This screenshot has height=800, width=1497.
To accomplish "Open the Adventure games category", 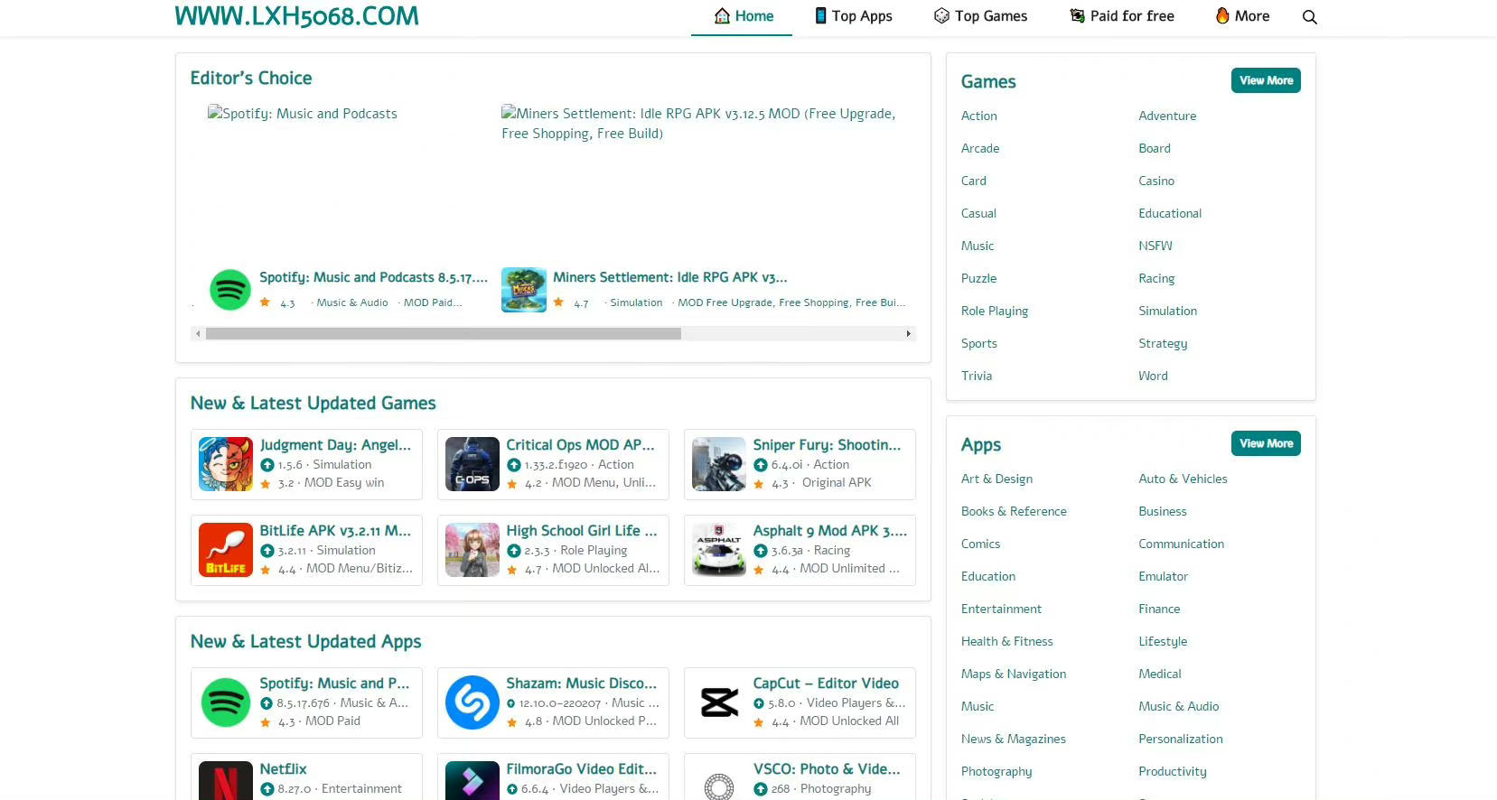I will tap(1167, 116).
